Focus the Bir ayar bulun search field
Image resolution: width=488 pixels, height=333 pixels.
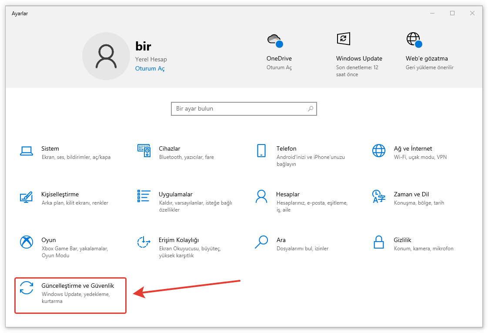coord(239,109)
